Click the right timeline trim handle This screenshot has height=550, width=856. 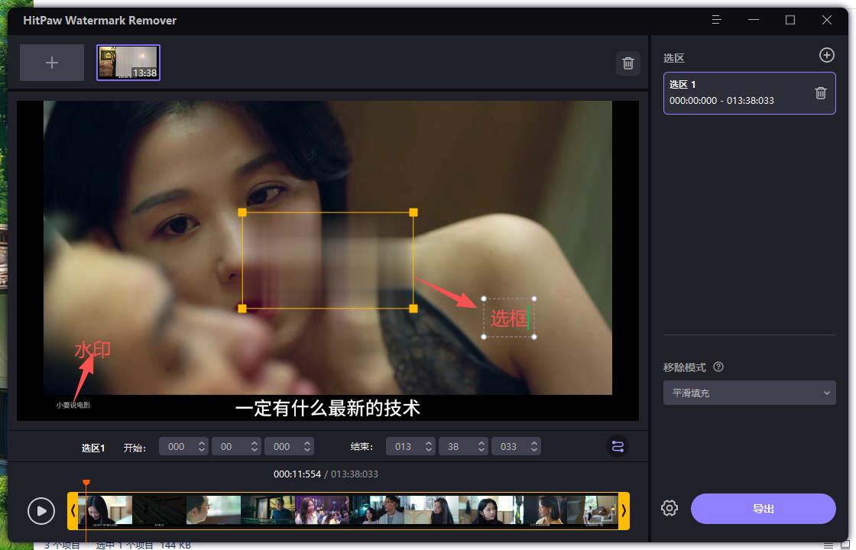point(624,511)
